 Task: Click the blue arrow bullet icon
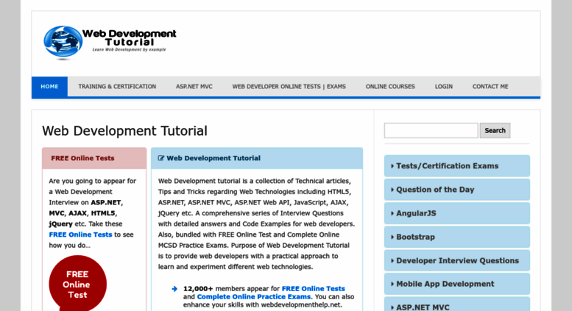pos(174,289)
